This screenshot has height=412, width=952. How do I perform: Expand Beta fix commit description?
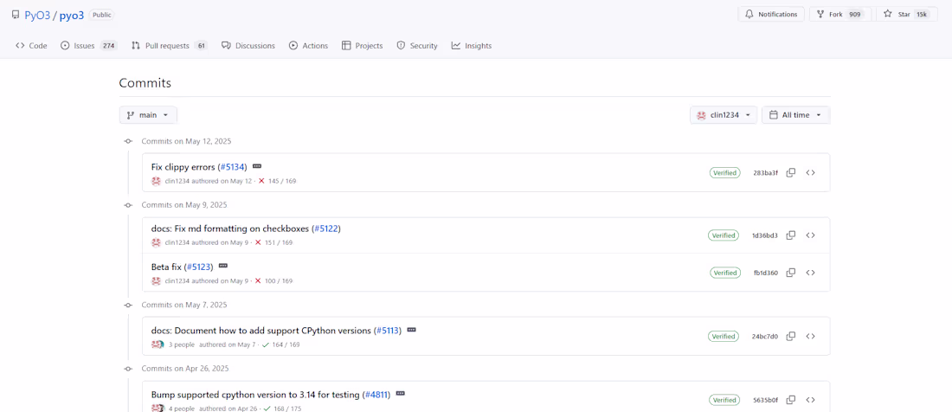[222, 266]
